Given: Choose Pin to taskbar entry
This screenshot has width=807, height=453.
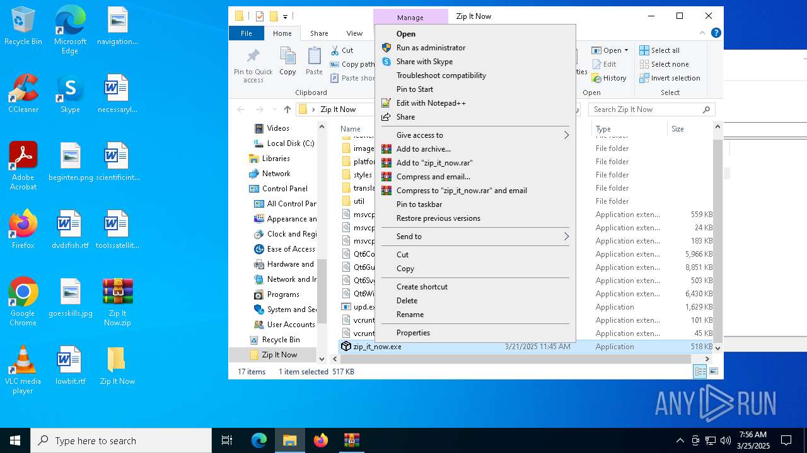Looking at the screenshot, I should coord(475,204).
